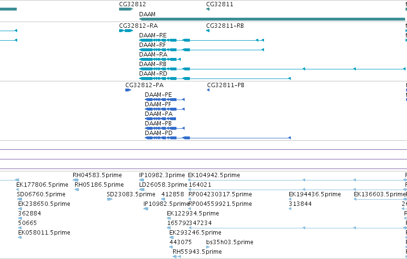Select the 313844 feature label

(x=300, y=204)
